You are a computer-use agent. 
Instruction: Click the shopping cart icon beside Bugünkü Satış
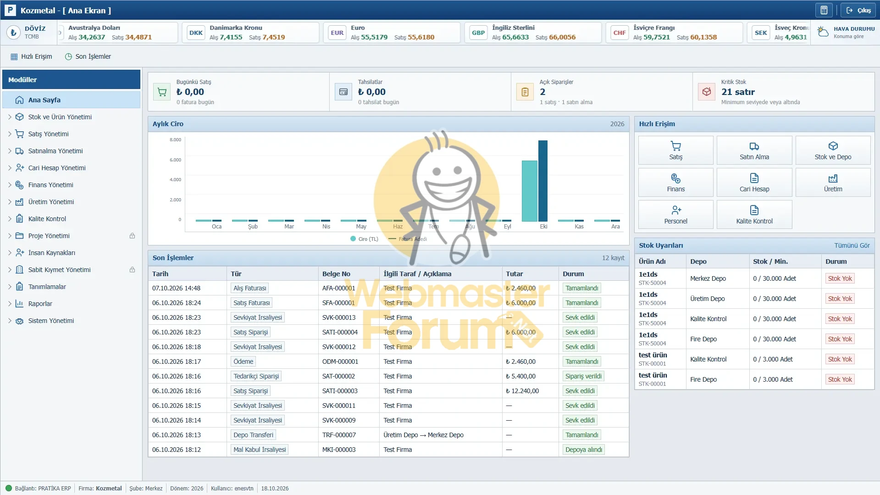pyautogui.click(x=162, y=92)
